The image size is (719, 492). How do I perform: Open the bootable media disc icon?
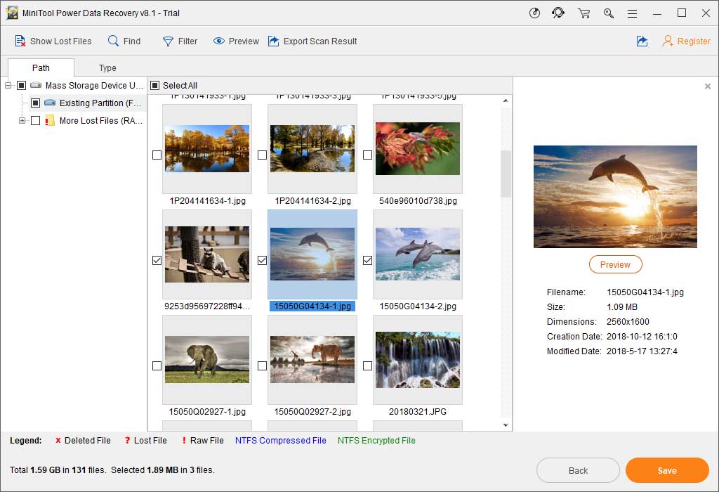pyautogui.click(x=534, y=13)
